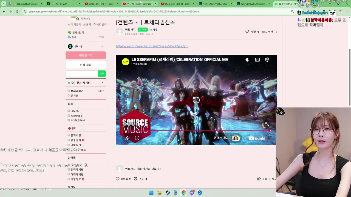Close the 치지직 - CHZZK tab

pyautogui.click(x=80, y=4)
